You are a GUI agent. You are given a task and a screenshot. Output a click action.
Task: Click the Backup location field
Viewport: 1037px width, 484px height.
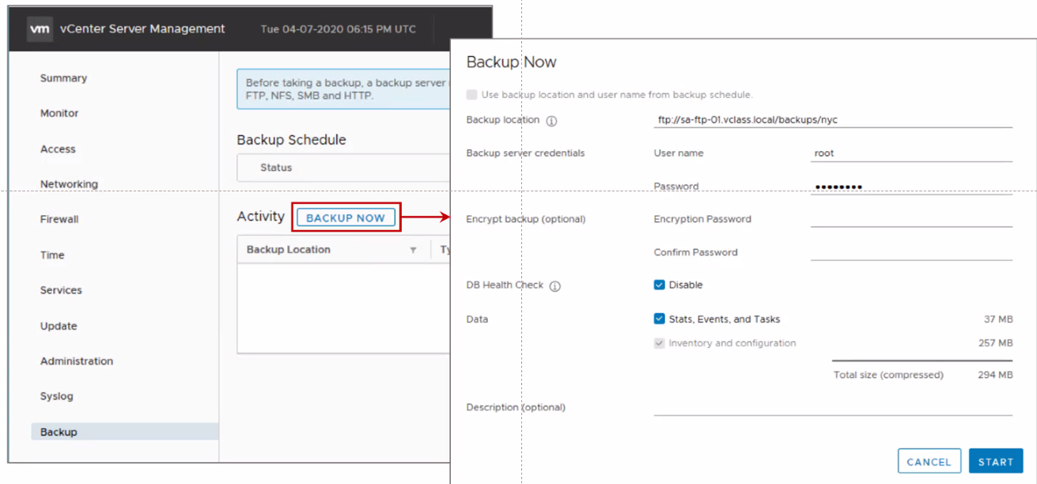click(x=833, y=120)
